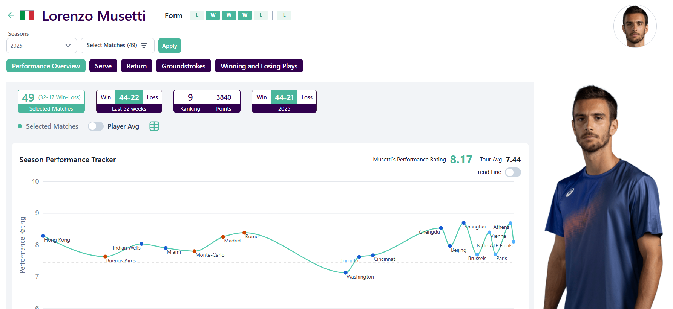Switch to the Serve tab

pyautogui.click(x=103, y=66)
